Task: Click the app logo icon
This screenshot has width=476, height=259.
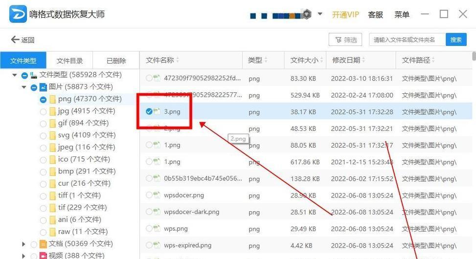Action: (x=18, y=14)
